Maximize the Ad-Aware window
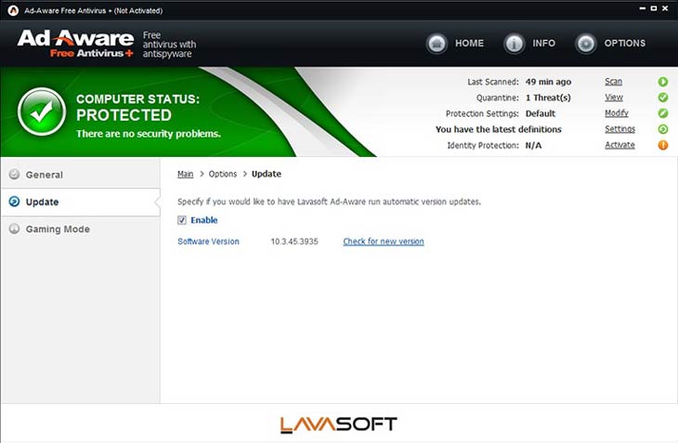The image size is (678, 443). [654, 8]
